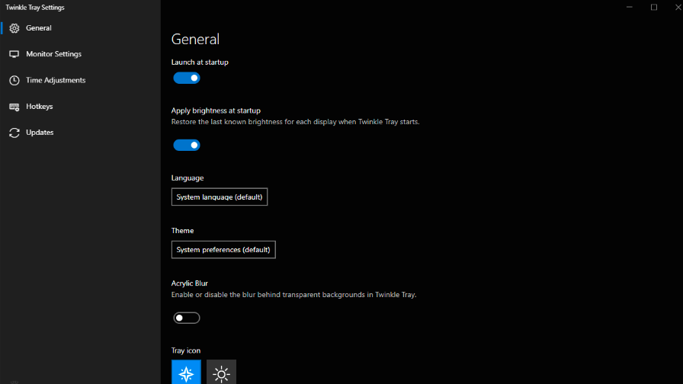Screen dimensions: 683x384
Task: Minimize the settings window
Action: [629, 8]
